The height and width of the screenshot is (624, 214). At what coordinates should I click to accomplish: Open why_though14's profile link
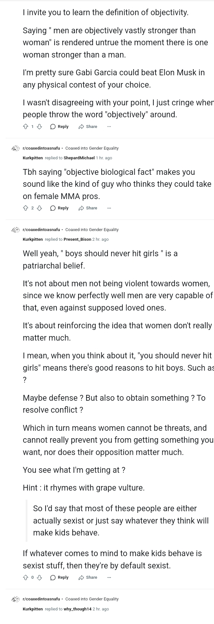pyautogui.click(x=77, y=609)
